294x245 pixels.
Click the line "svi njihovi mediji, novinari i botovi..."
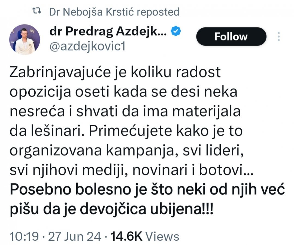(x=132, y=170)
